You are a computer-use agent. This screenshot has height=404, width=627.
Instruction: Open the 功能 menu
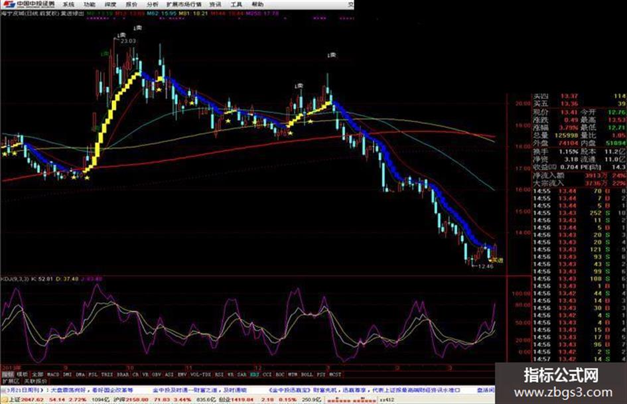90,5
